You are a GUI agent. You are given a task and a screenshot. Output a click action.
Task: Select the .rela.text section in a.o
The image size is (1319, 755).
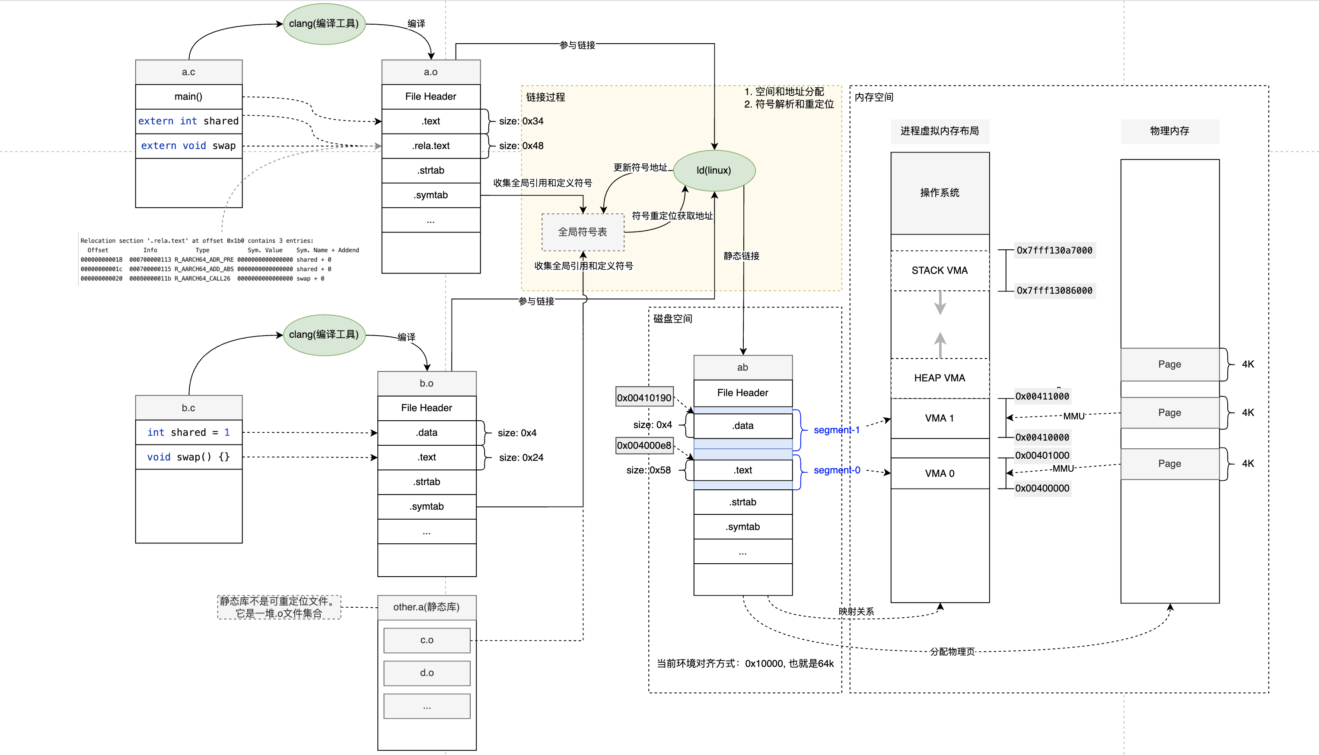click(x=430, y=146)
